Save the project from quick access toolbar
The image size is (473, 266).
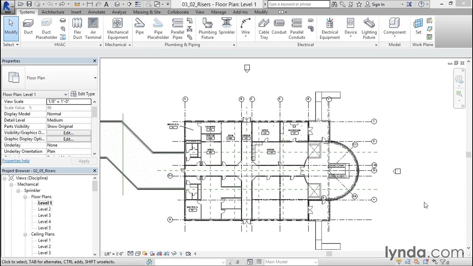pyautogui.click(x=29, y=4)
